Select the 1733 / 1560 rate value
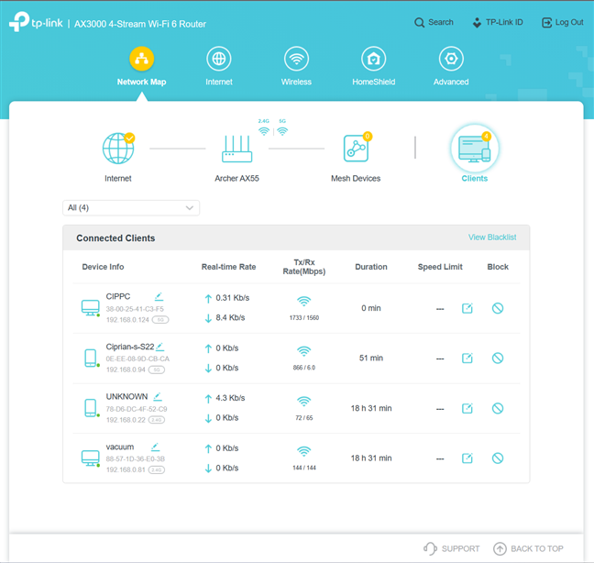This screenshot has height=563, width=594. [303, 318]
